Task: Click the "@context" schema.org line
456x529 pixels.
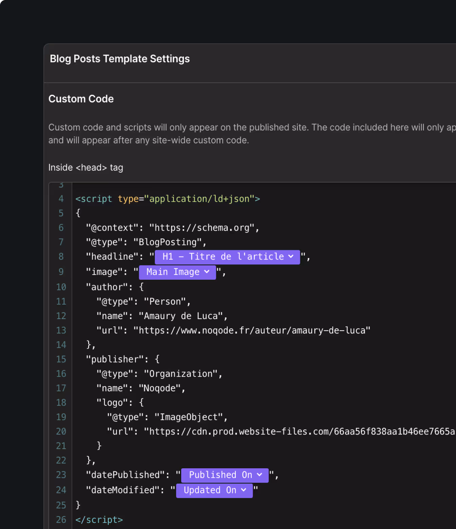Action: tap(173, 228)
